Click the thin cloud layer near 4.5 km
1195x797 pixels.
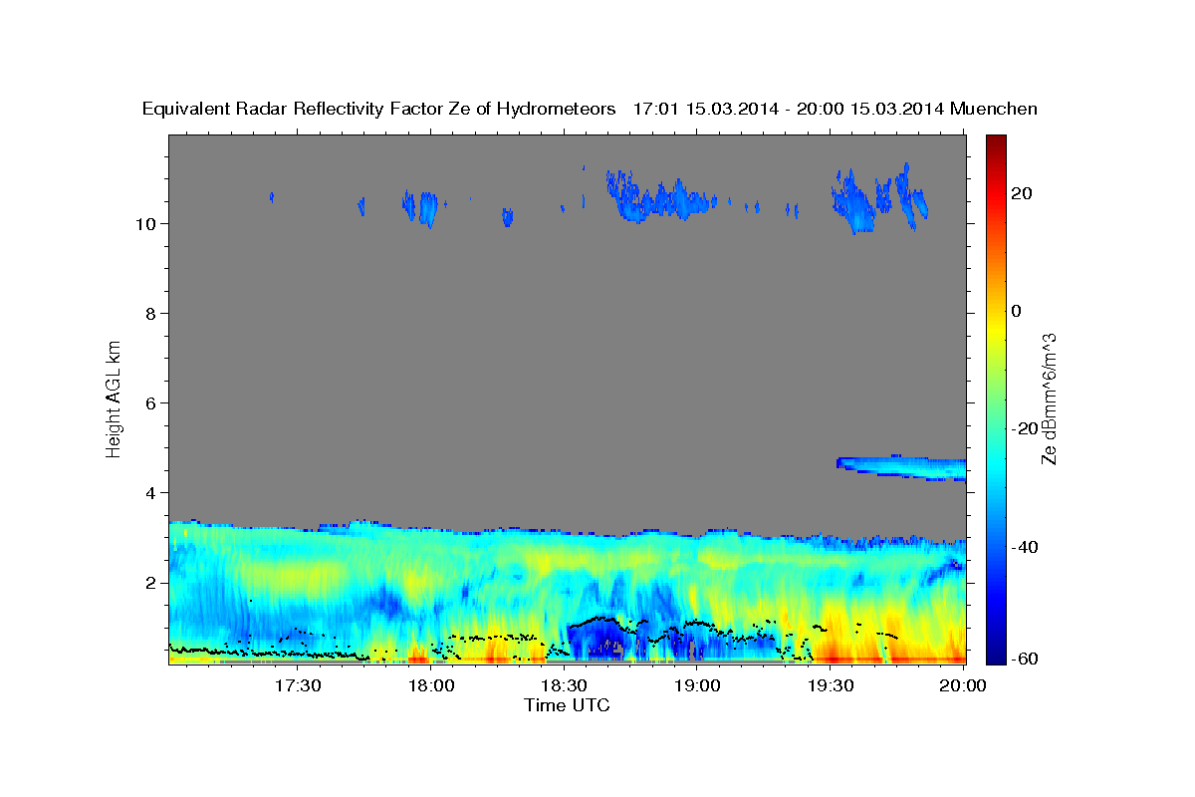(901, 467)
